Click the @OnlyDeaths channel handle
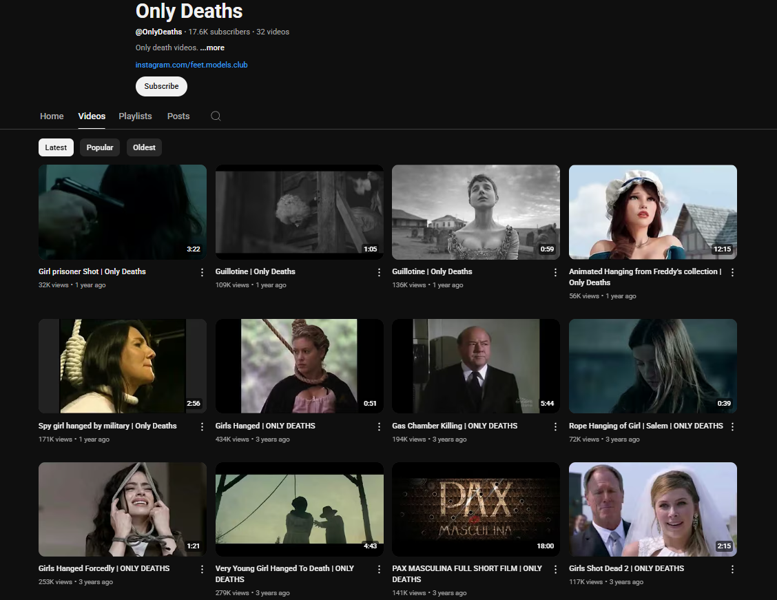Image resolution: width=777 pixels, height=600 pixels. click(158, 32)
